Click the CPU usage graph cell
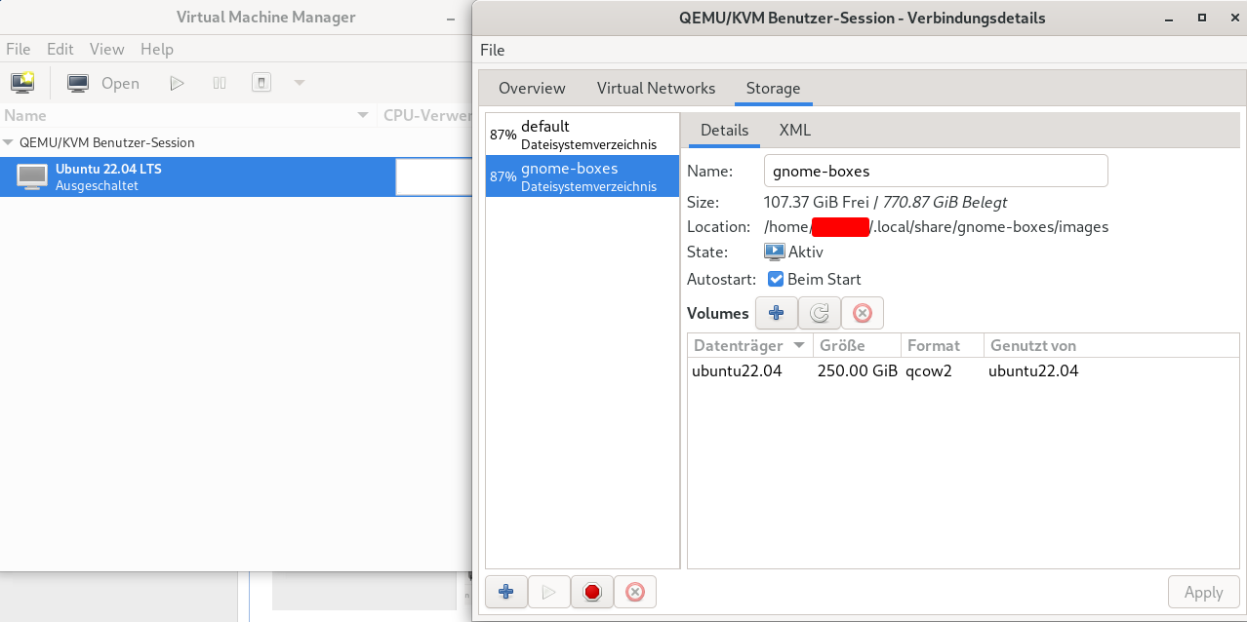Viewport: 1247px width, 622px height. pos(433,176)
